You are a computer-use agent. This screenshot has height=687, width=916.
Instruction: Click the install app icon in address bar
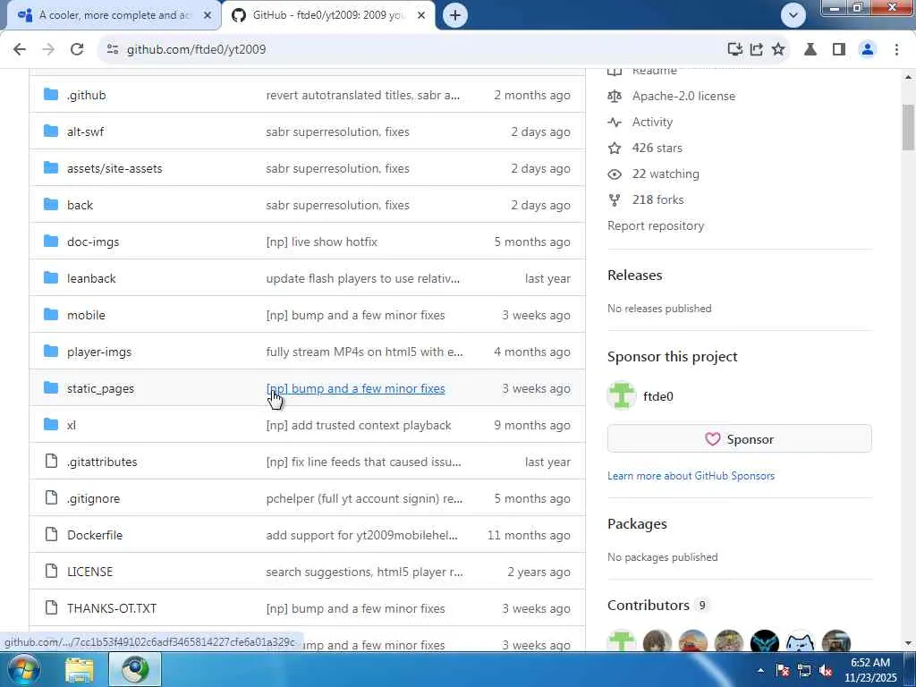coord(734,50)
